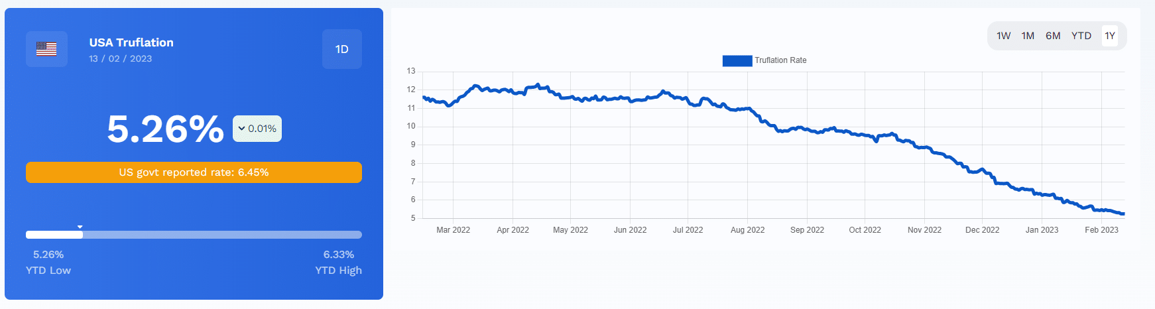
Task: Switch chart to 6M range
Action: (x=1053, y=36)
